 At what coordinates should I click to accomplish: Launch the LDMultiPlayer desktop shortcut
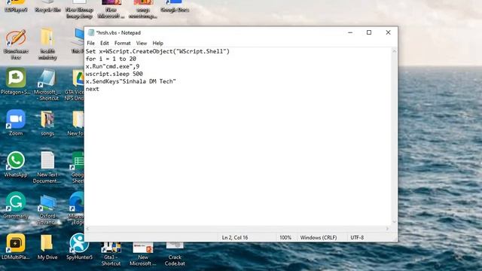click(15, 243)
